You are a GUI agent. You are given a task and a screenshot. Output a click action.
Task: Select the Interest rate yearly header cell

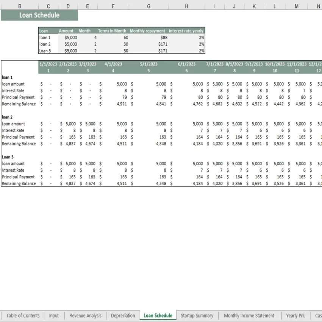tap(186, 31)
